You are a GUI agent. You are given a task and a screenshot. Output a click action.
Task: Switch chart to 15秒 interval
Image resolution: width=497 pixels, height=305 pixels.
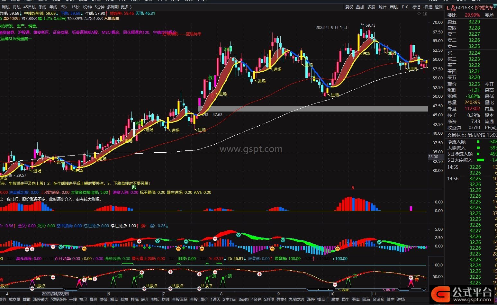[75, 7]
